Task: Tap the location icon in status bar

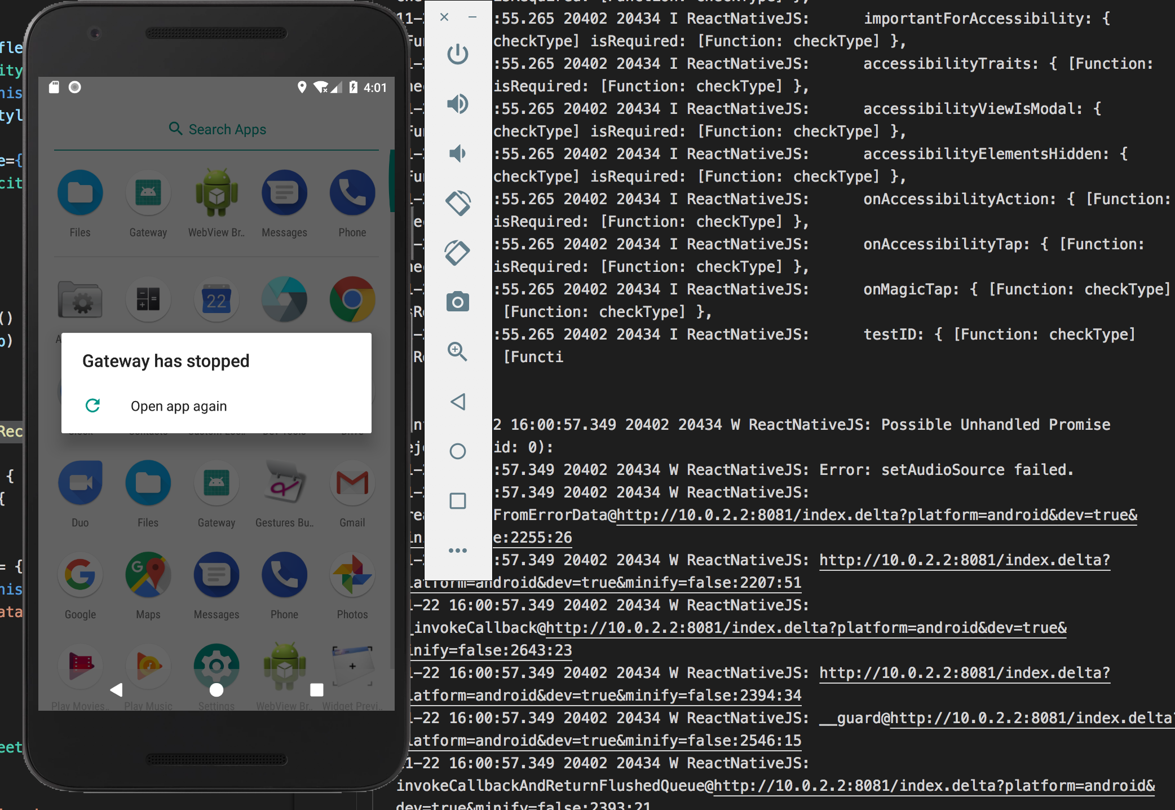Action: pos(302,87)
